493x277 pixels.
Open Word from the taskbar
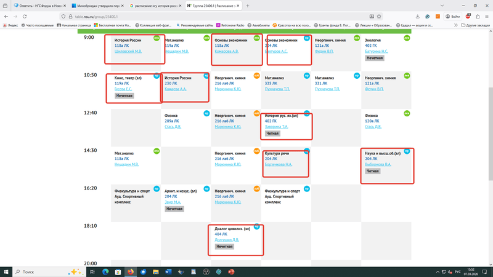(168, 271)
